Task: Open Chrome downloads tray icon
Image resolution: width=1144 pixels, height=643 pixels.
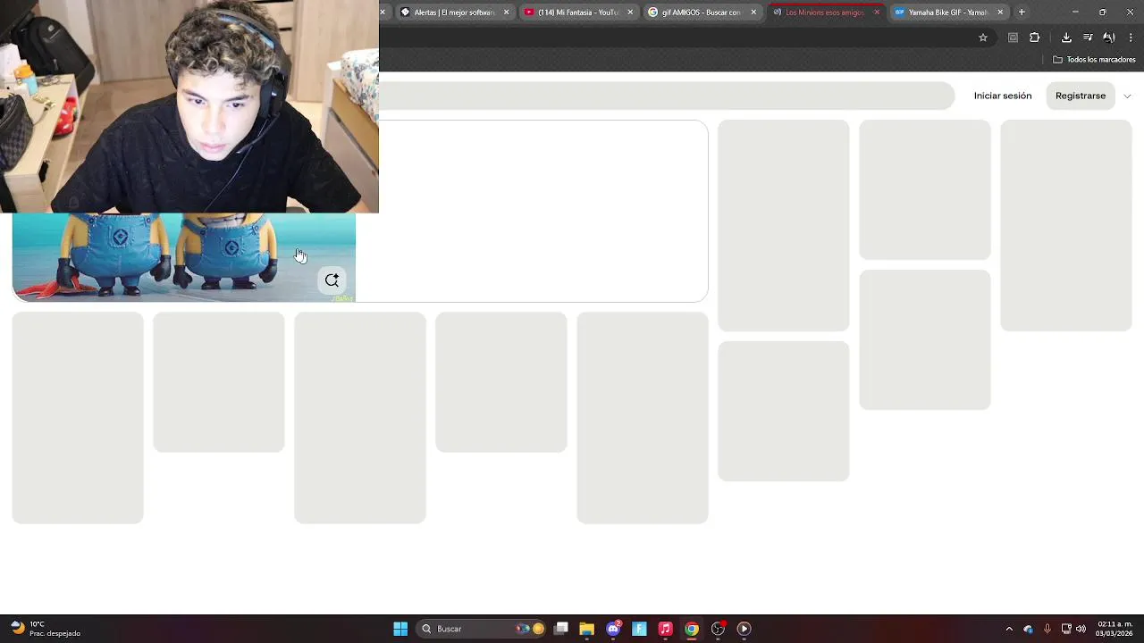Action: (x=1066, y=38)
